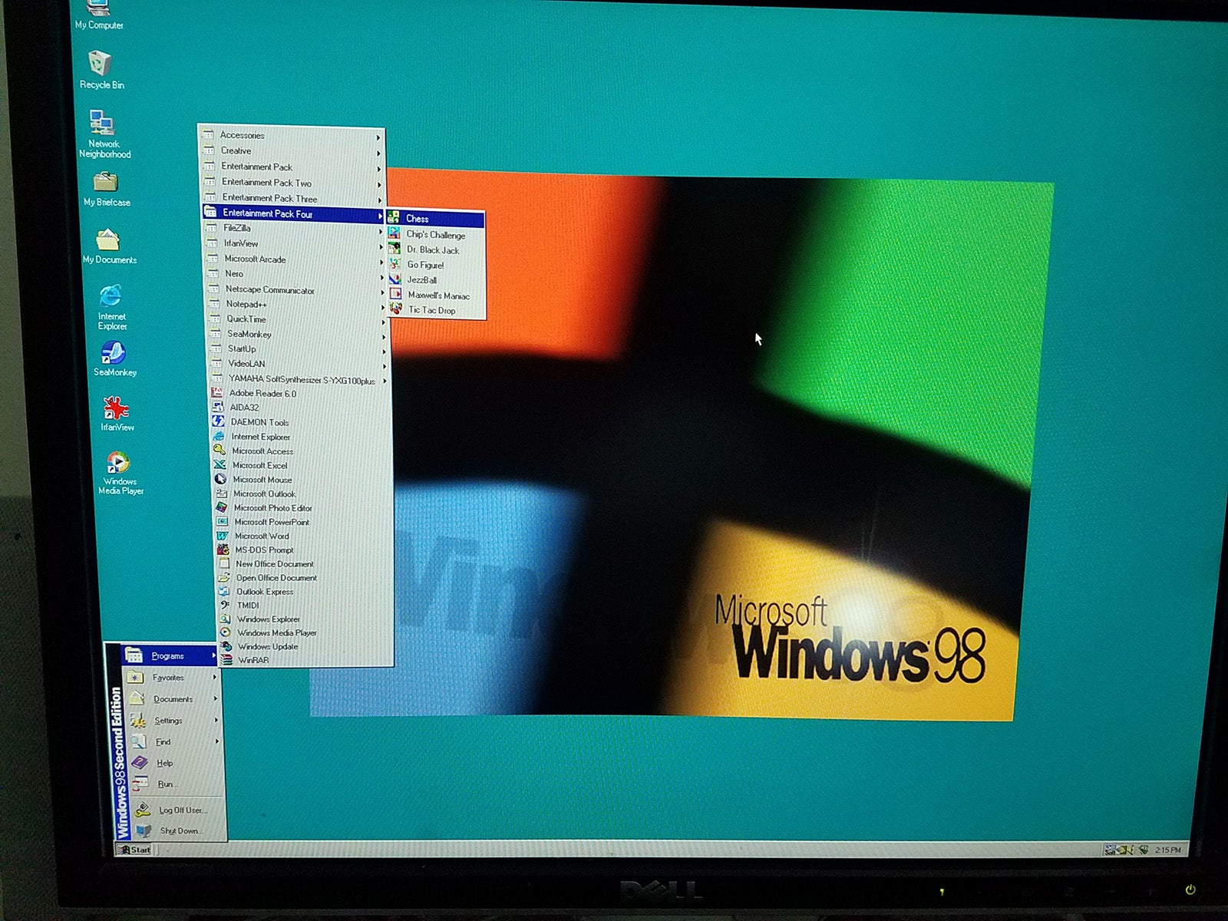The height and width of the screenshot is (921, 1228).
Task: Click the Microsoft Access icon
Action: pyautogui.click(x=219, y=451)
